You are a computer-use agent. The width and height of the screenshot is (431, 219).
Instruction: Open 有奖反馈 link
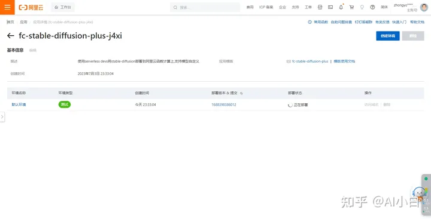[x=383, y=22]
